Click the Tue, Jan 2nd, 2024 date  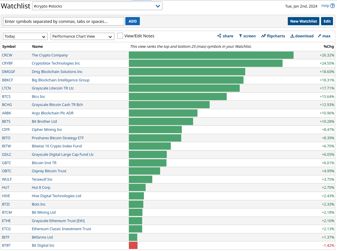pos(301,6)
